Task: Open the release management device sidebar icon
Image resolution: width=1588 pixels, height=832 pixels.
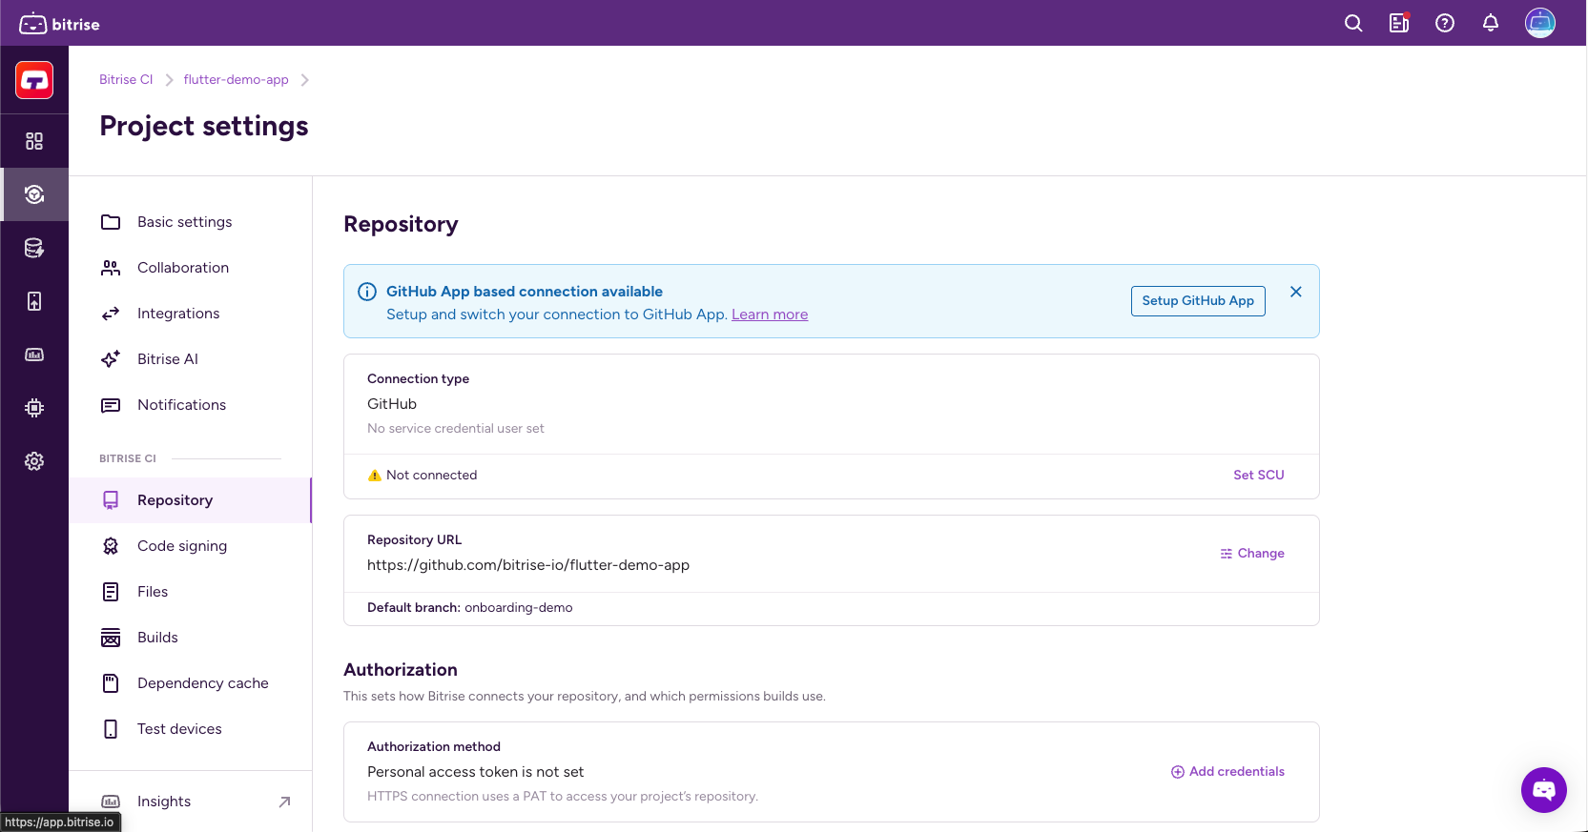Action: [x=34, y=301]
